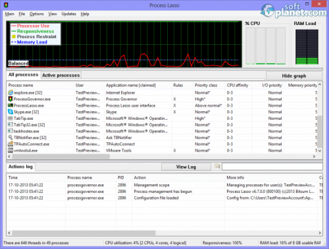Click the Balanced power plan label
Screen dimensions: 329x249
point(18,63)
